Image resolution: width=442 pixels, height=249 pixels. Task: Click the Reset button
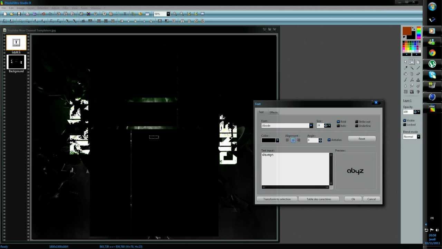tap(362, 139)
